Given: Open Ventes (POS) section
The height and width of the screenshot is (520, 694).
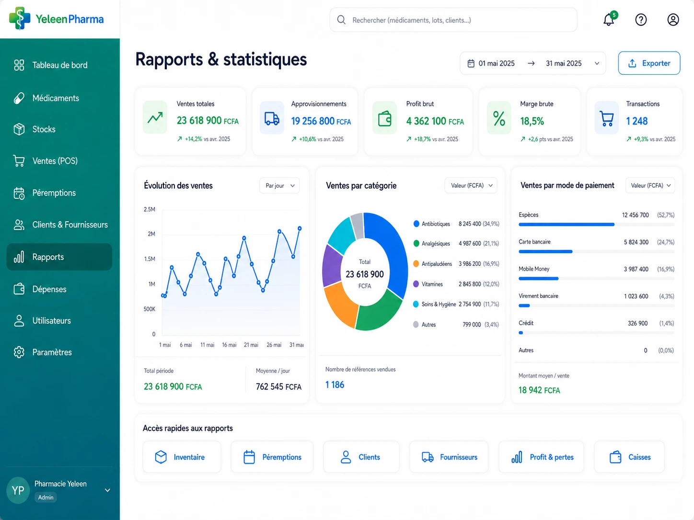Looking at the screenshot, I should [x=59, y=161].
